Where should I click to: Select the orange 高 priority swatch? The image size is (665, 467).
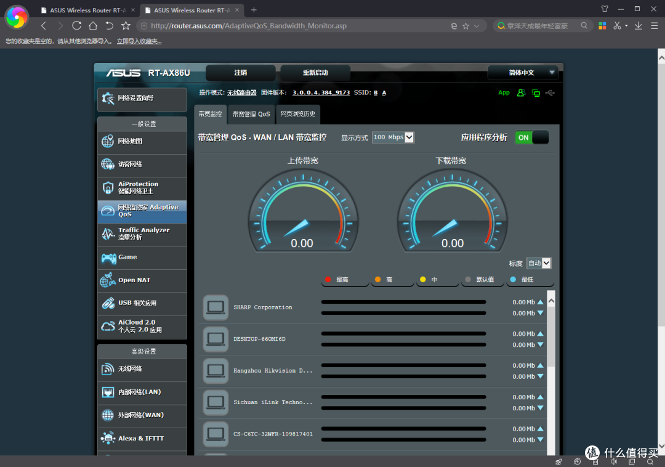[x=378, y=280]
